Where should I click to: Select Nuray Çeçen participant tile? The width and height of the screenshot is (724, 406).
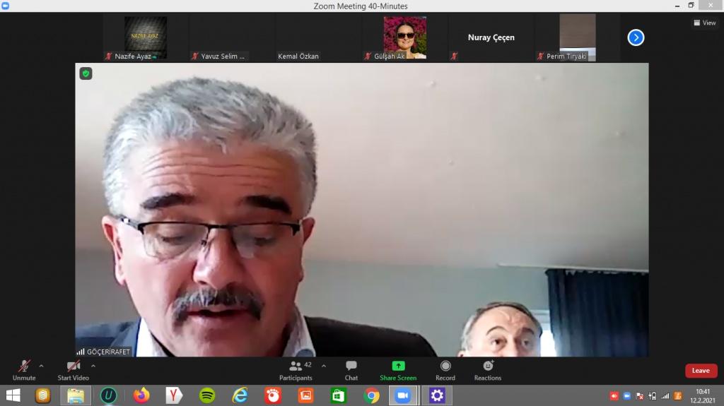[491, 37]
